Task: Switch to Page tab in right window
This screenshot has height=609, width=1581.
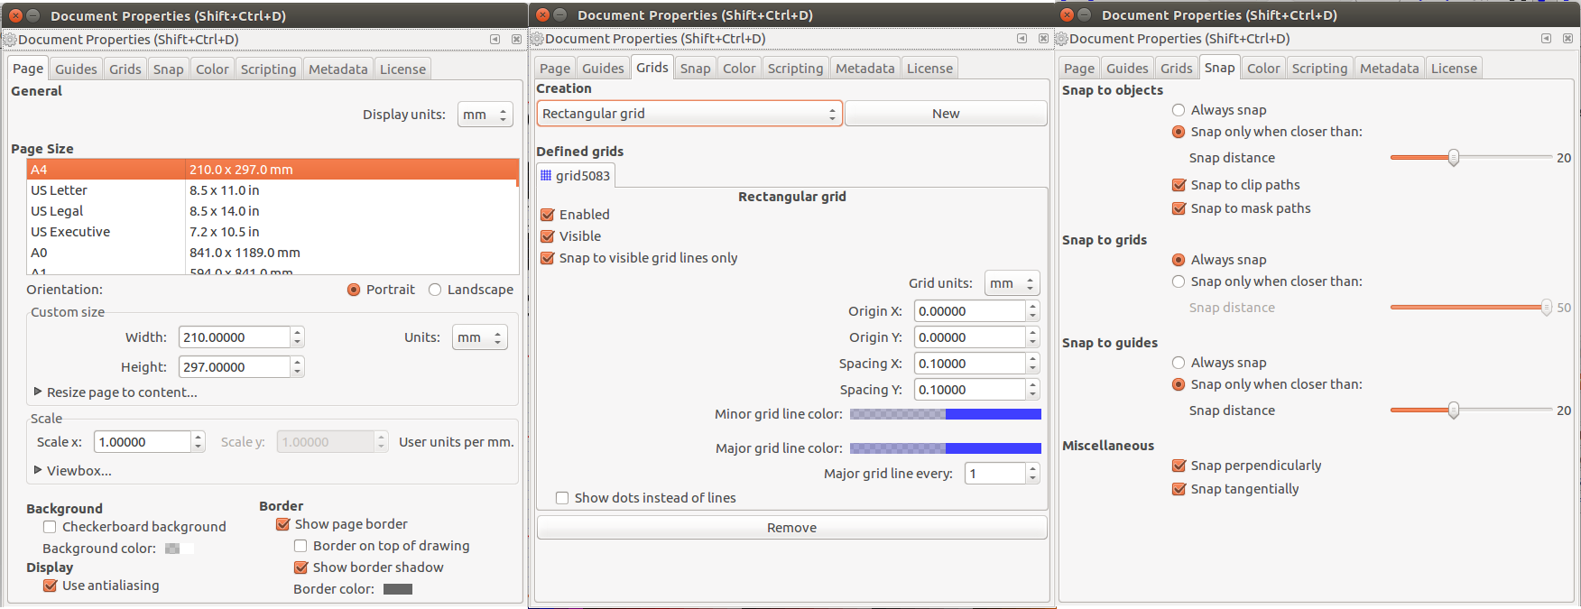Action: (1079, 69)
